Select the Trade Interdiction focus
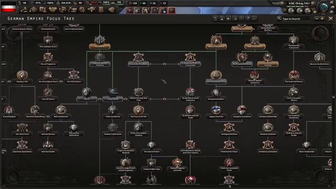Screen dimensions: 336x189 113,112
